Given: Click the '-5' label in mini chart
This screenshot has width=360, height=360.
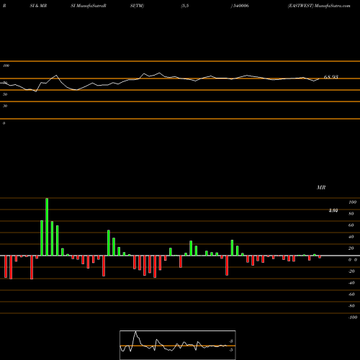Looking at the screenshot, I should [x=231, y=350].
